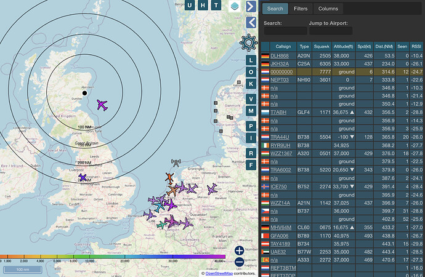
Task: Select the orange helicopter icon offshore Netherlands
Action: [169, 178]
